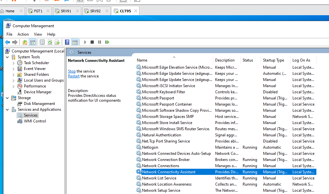Select the Network List Service row

pos(226,178)
